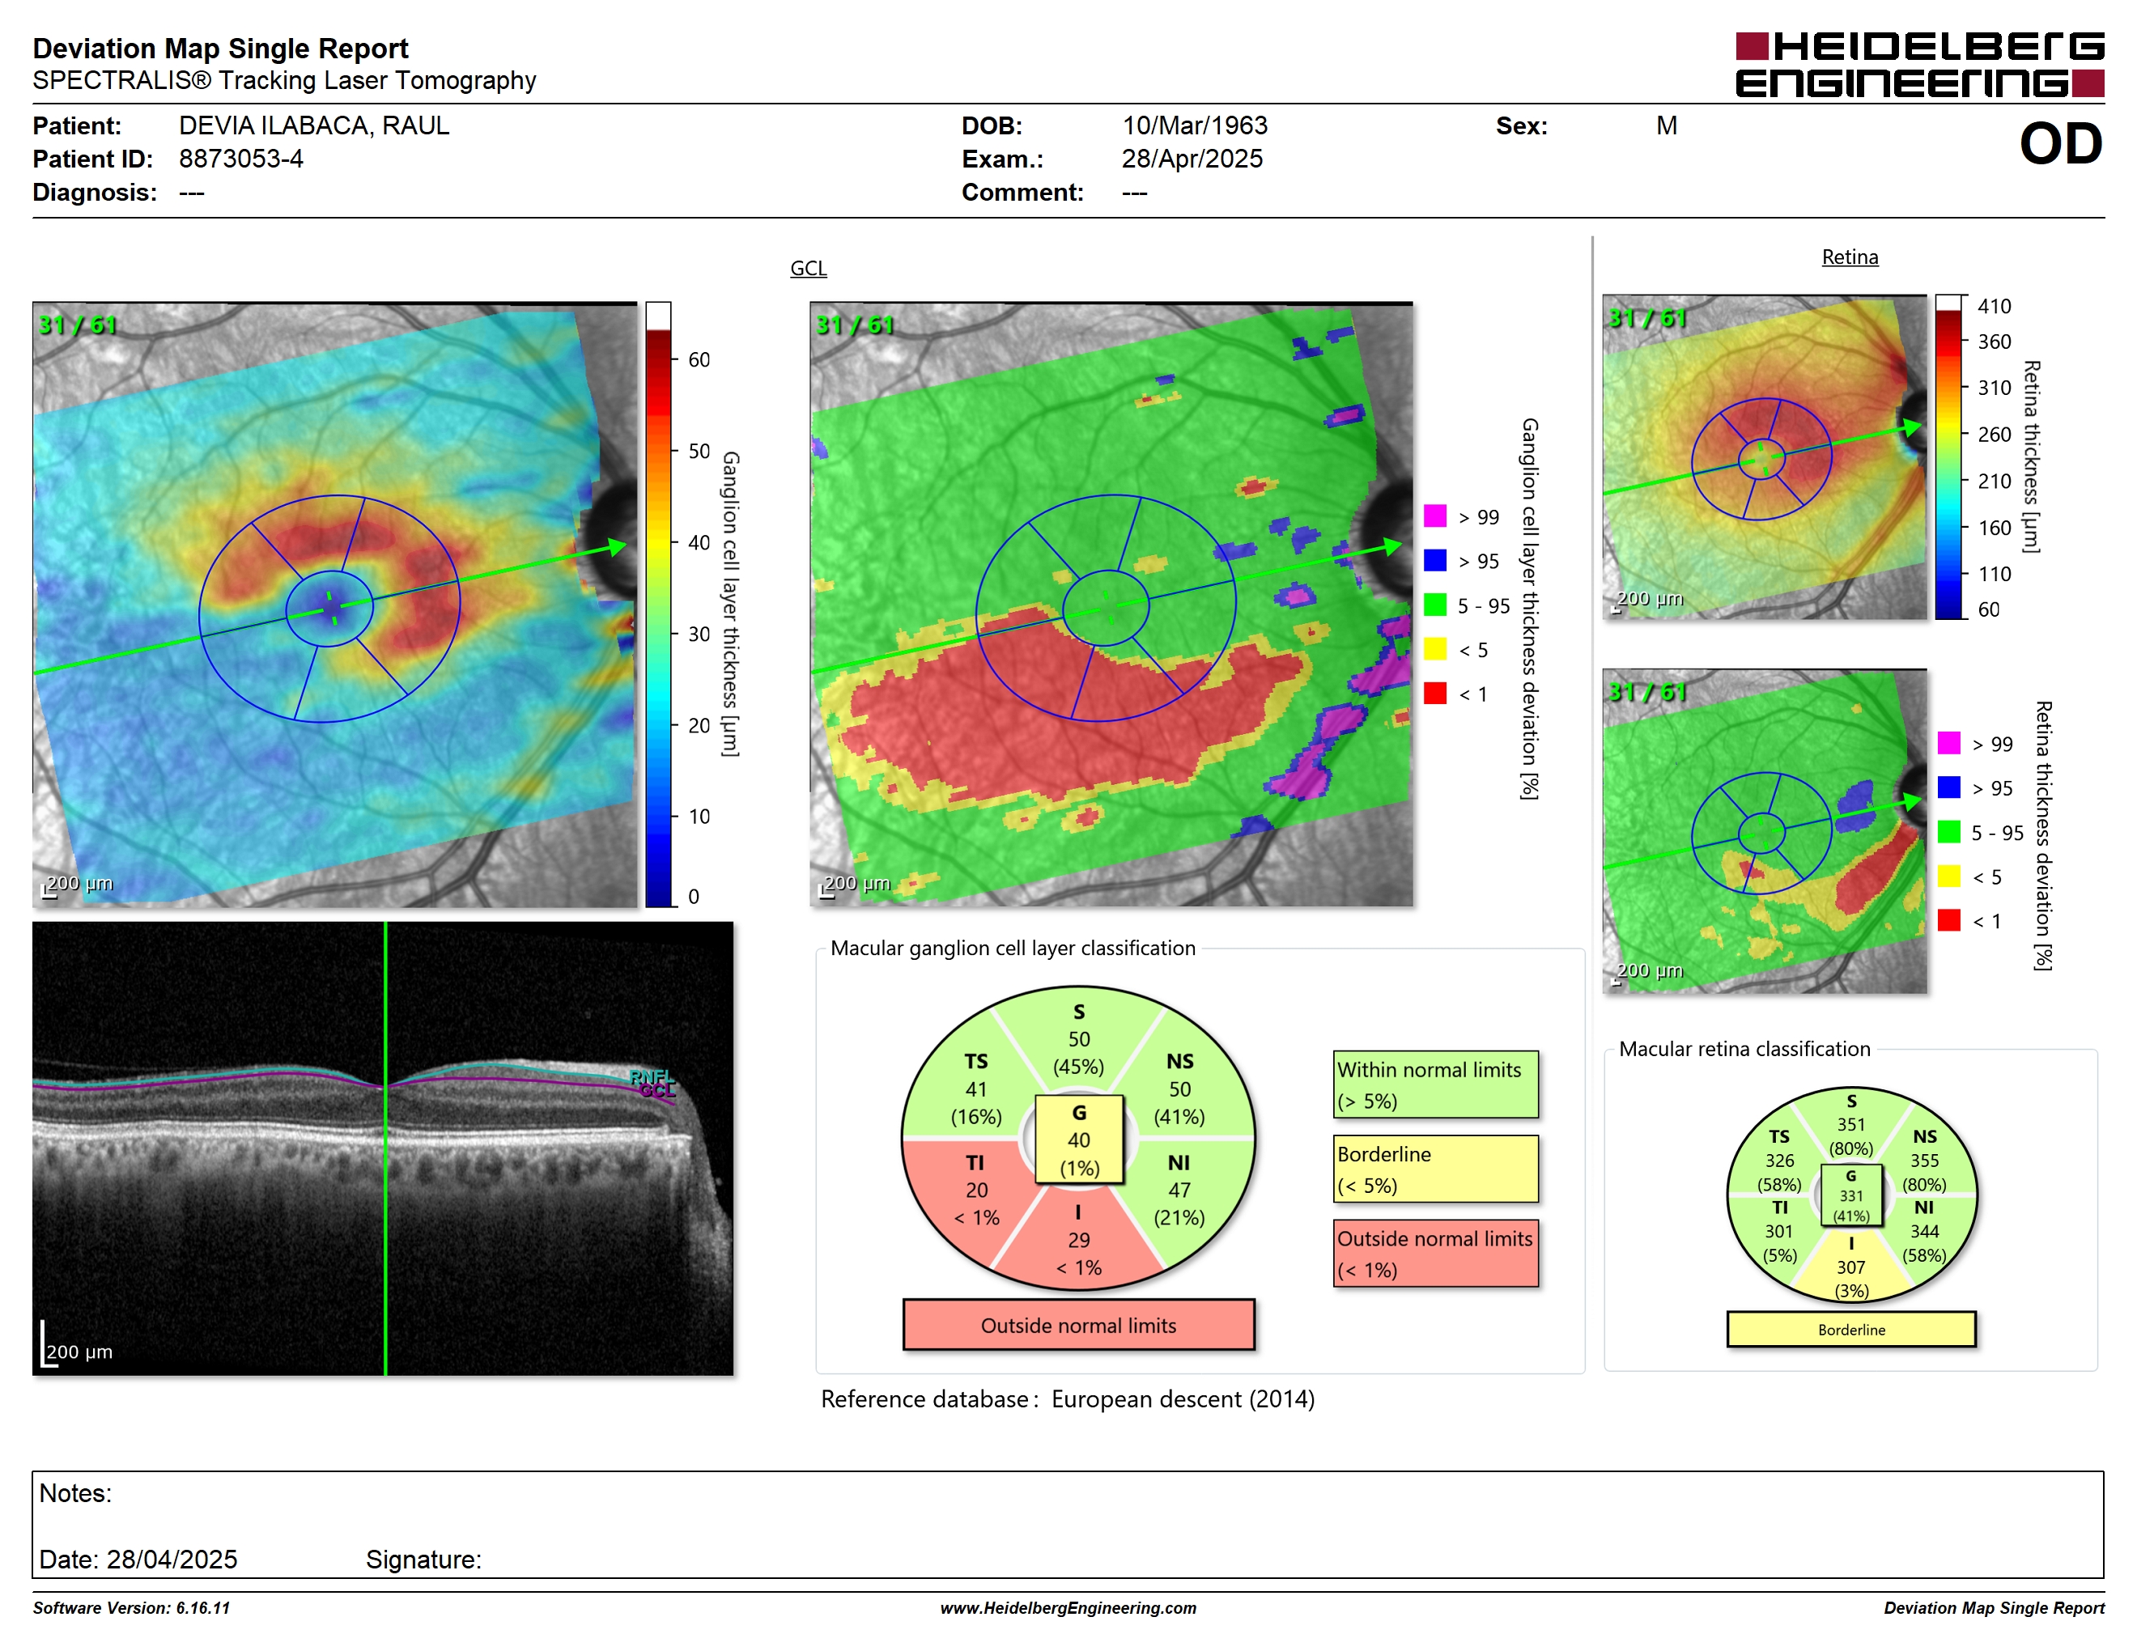Click the Within normal limits (> 5%) box
The height and width of the screenshot is (1651, 2137).
[1435, 1084]
